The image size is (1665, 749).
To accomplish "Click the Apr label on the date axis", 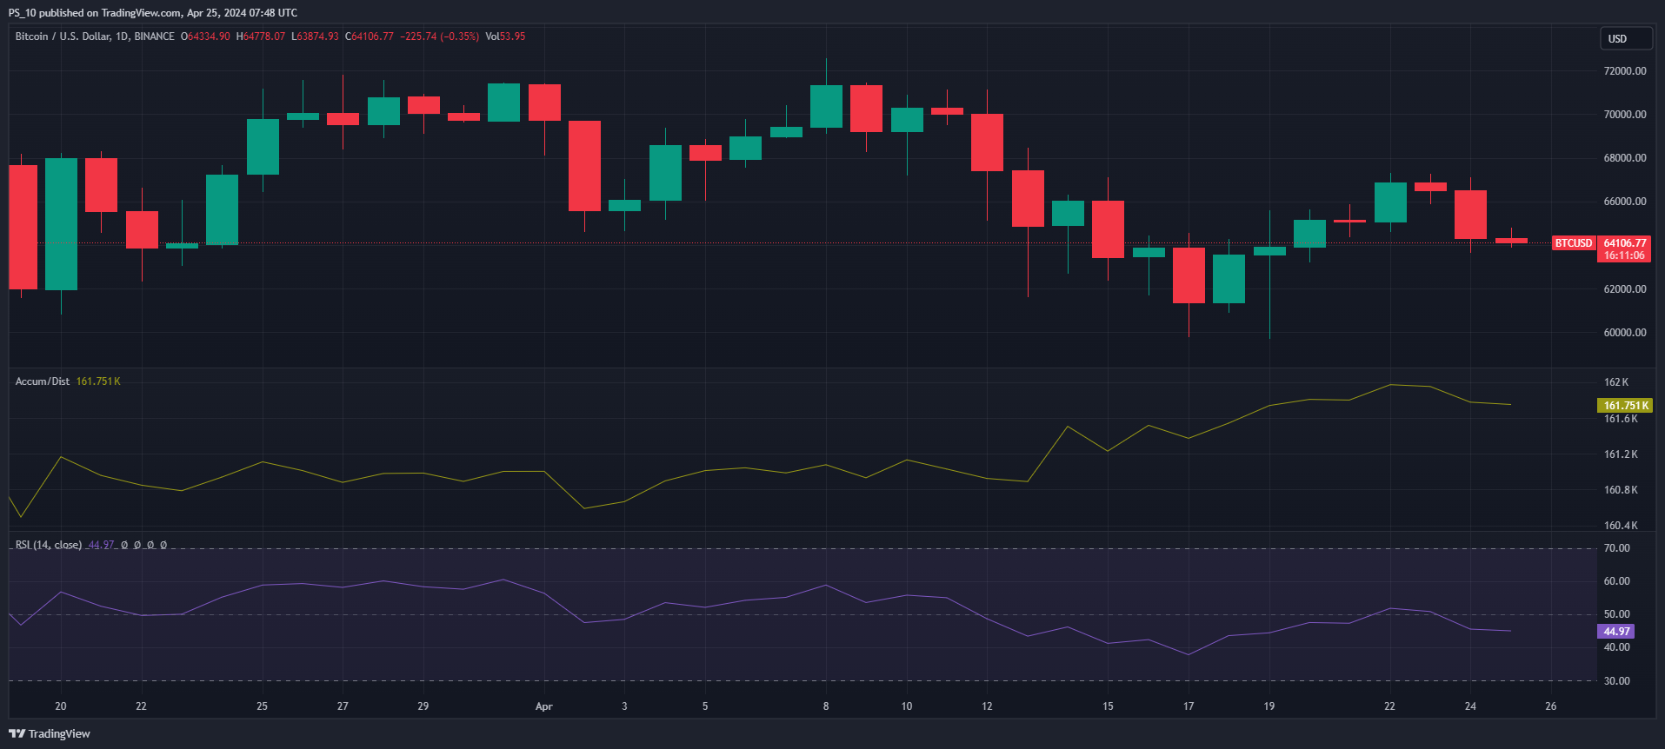I will [x=543, y=706].
